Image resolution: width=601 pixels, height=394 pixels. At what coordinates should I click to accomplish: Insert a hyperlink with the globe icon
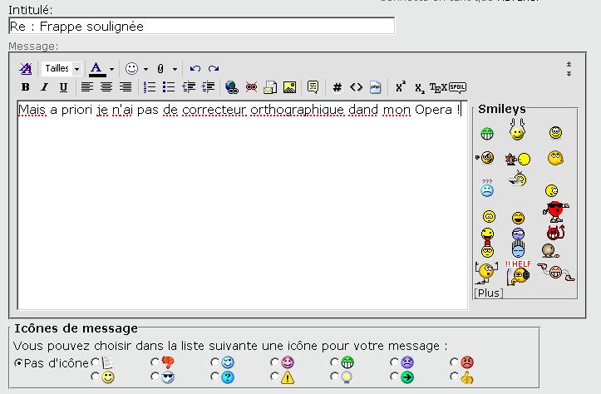pyautogui.click(x=232, y=87)
